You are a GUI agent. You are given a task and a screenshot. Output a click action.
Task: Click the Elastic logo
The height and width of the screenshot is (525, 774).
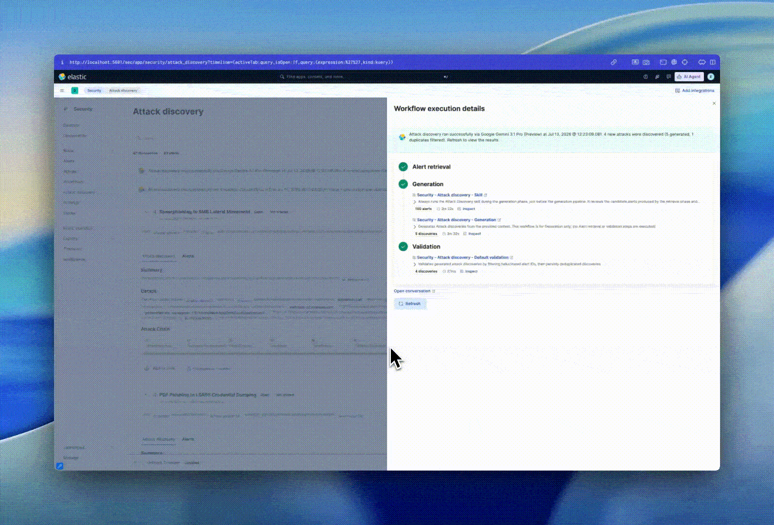pos(72,77)
